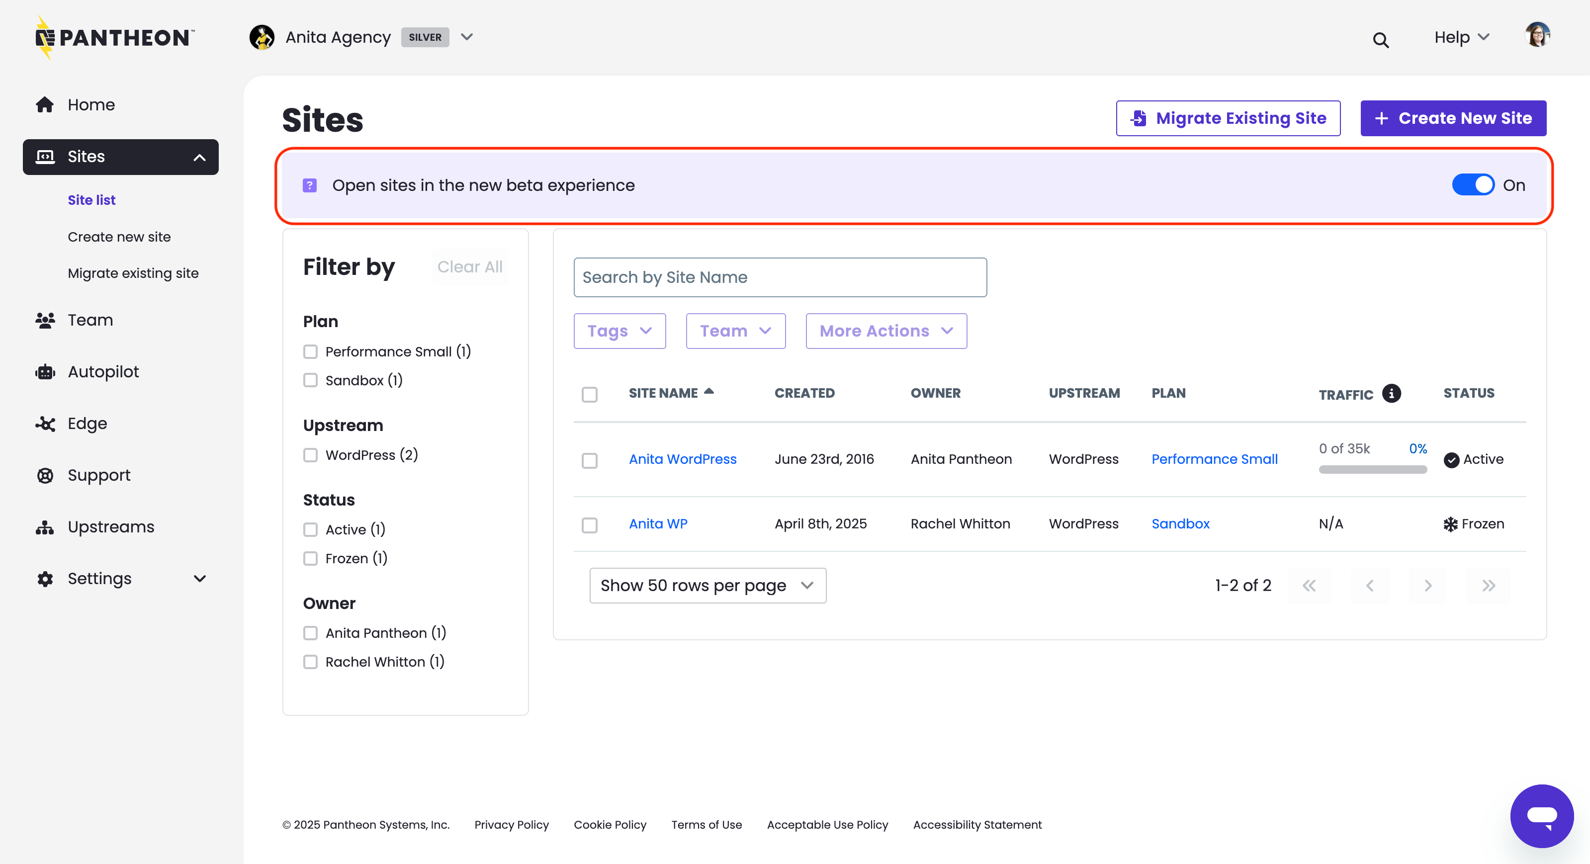Click the Autopilot robot icon

45,372
